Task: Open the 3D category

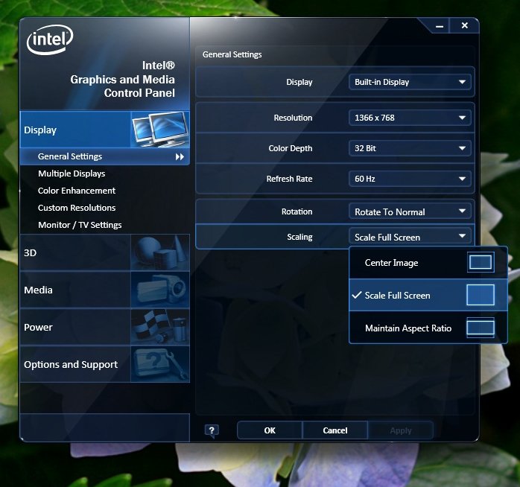Action: pyautogui.click(x=105, y=252)
